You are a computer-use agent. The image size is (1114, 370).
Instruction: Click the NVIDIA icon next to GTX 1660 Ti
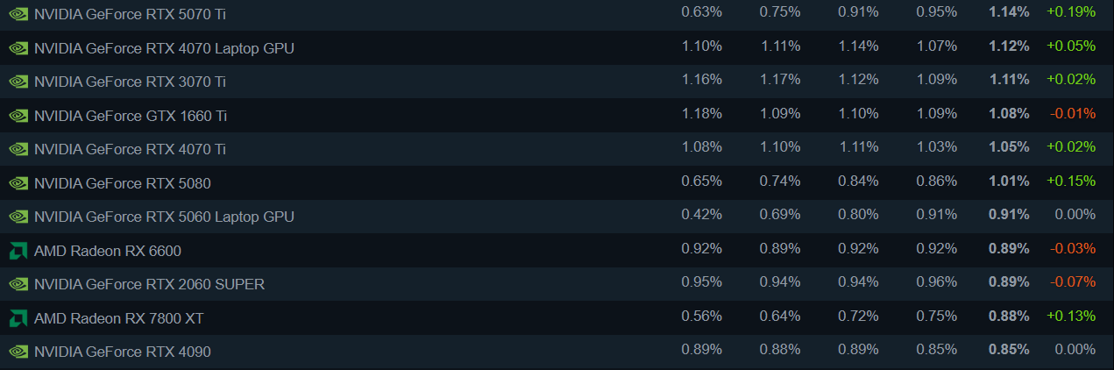point(18,116)
